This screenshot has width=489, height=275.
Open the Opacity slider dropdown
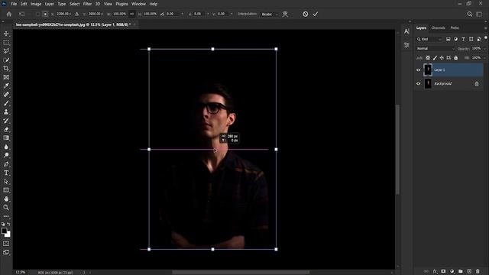[x=484, y=49]
